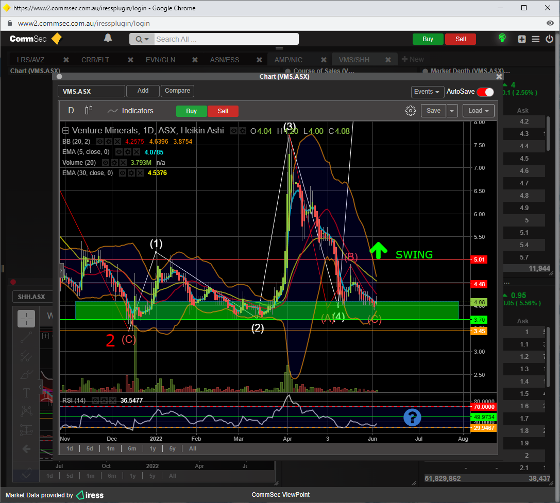Expand the left drawing tools panel arrow
Screen dimensions: 560x503
(61, 271)
